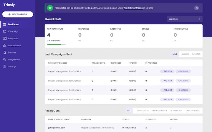The height and width of the screenshot is (132, 212).
Task: Open the Leaderboard chart icon
Action: tap(5, 45)
